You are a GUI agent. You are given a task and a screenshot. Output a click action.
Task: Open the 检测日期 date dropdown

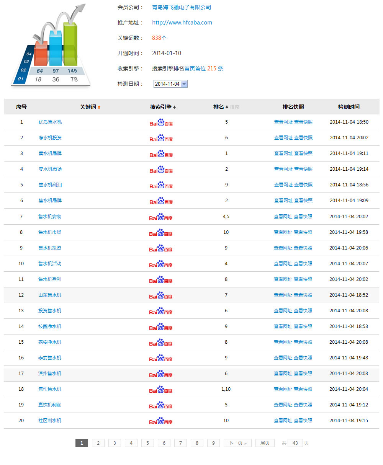pos(170,84)
